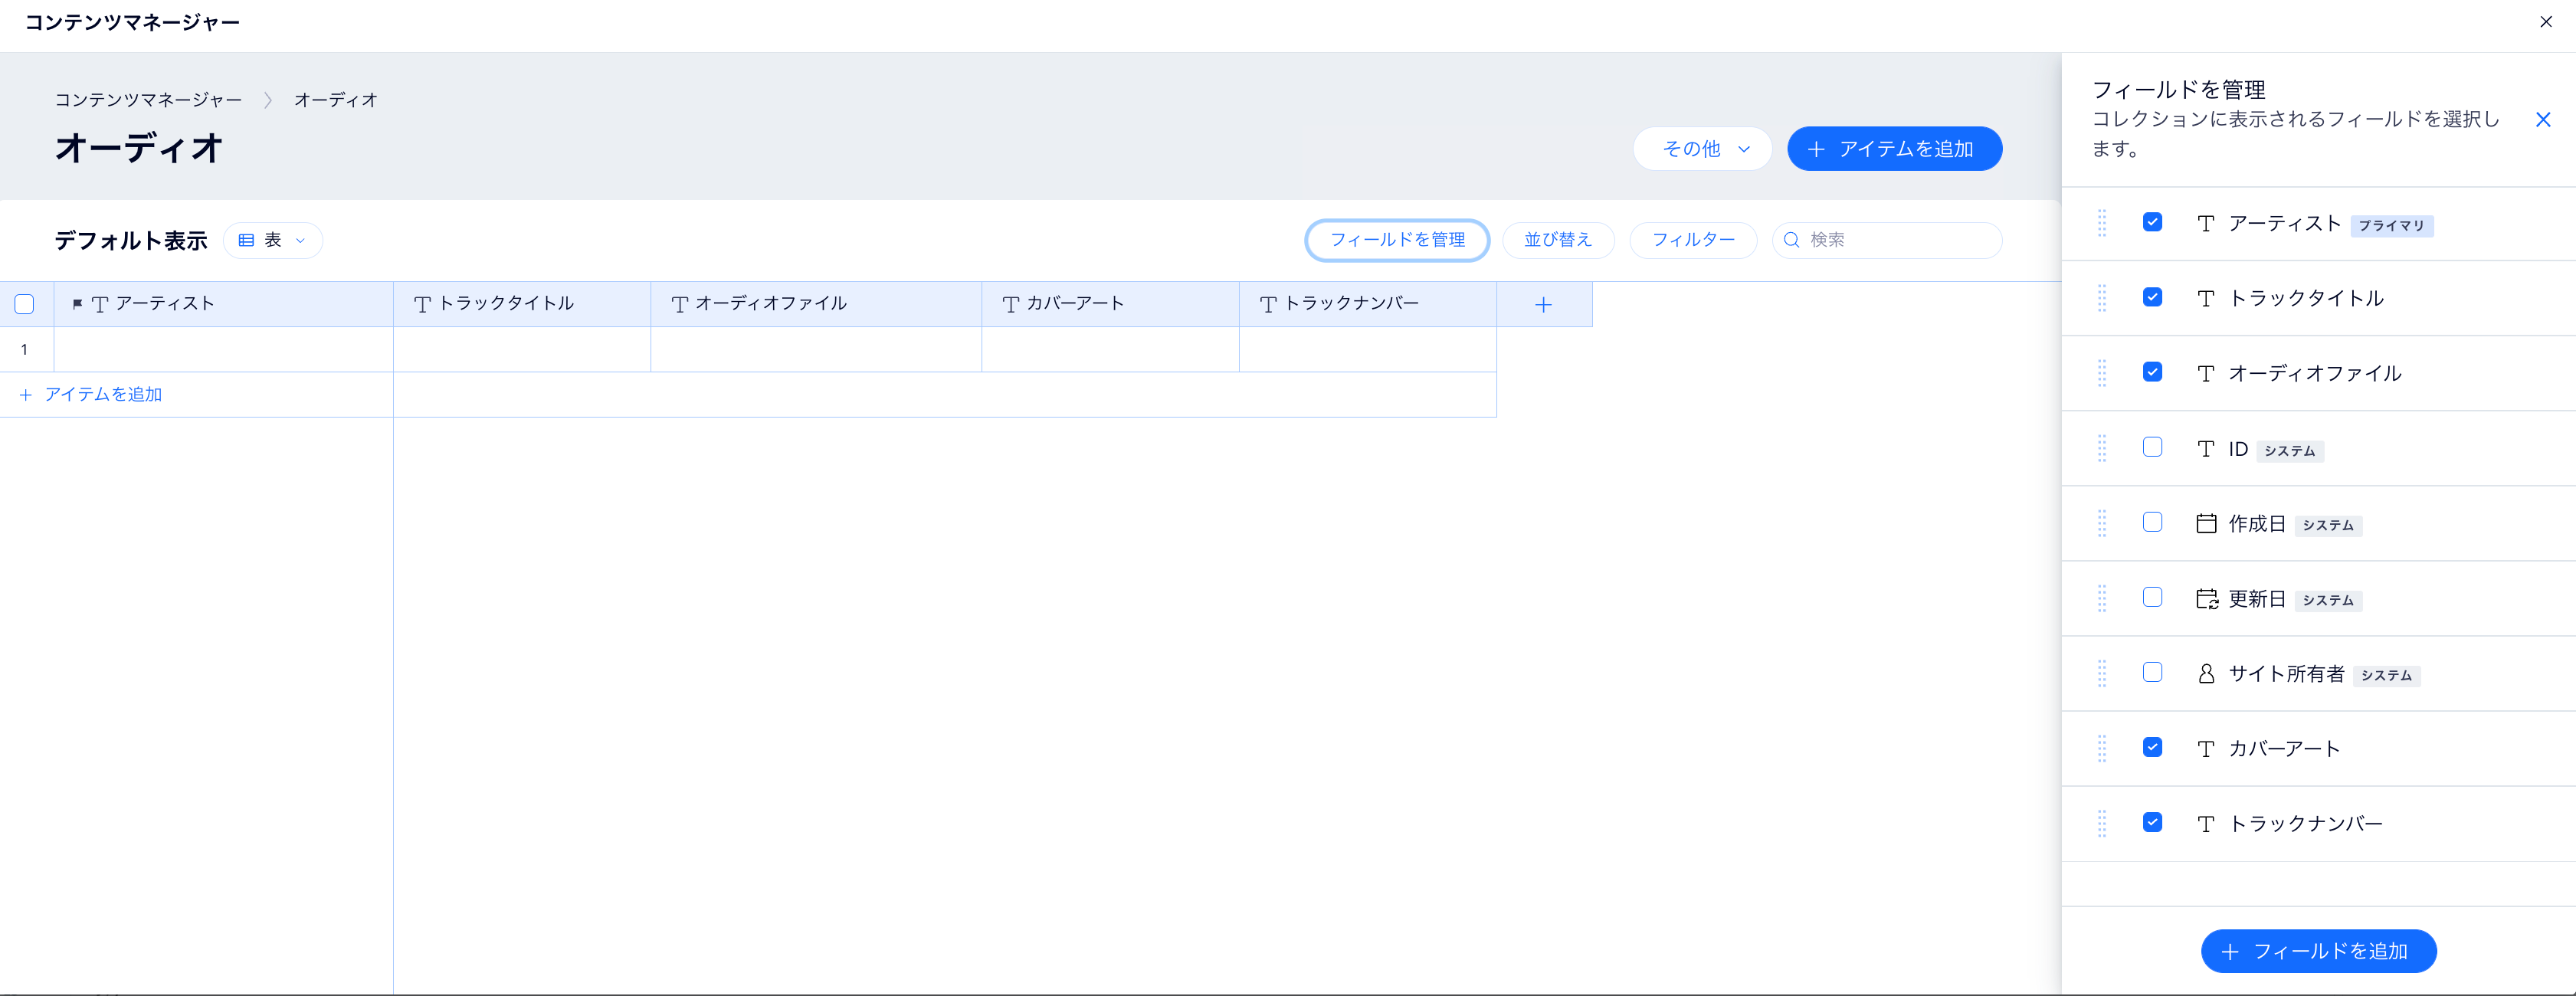Click the text type icon in カバーアート header

tap(1010, 304)
